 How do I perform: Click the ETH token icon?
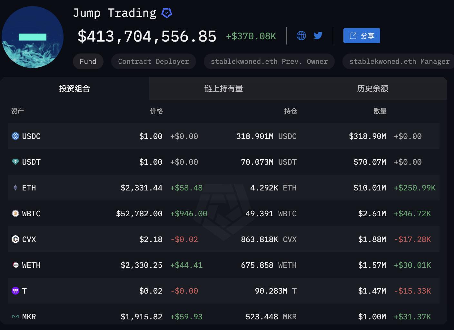tap(15, 188)
